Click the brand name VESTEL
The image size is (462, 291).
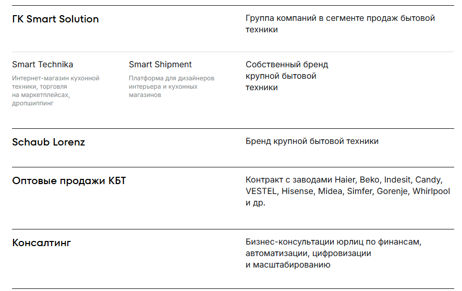(x=261, y=191)
